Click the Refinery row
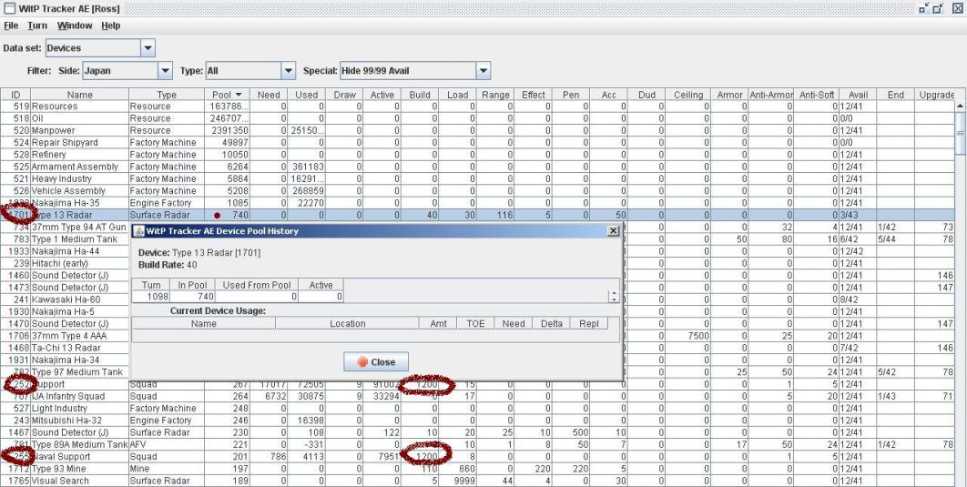967x487 pixels. click(478, 155)
